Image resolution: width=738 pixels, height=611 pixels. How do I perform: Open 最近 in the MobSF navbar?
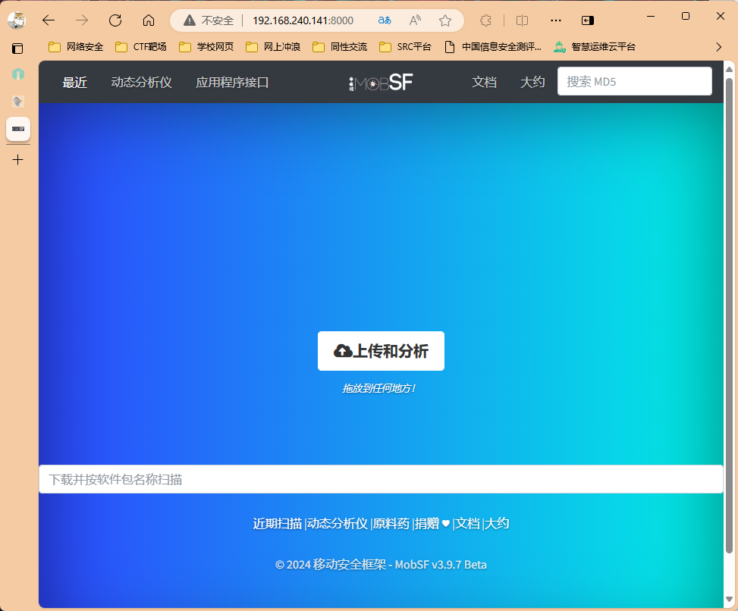point(75,83)
